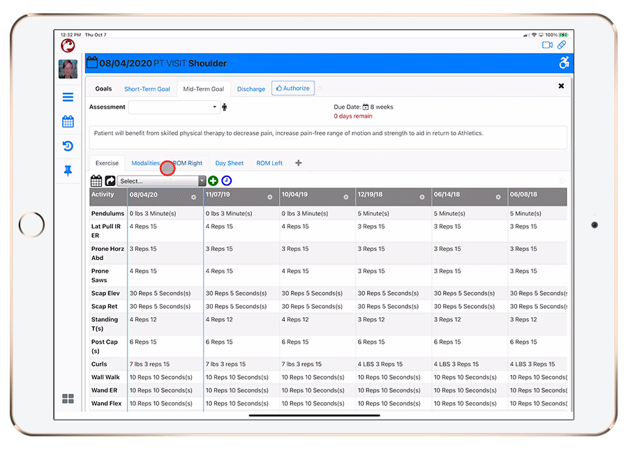
Task: Open the Assessment dropdown
Action: click(174, 107)
